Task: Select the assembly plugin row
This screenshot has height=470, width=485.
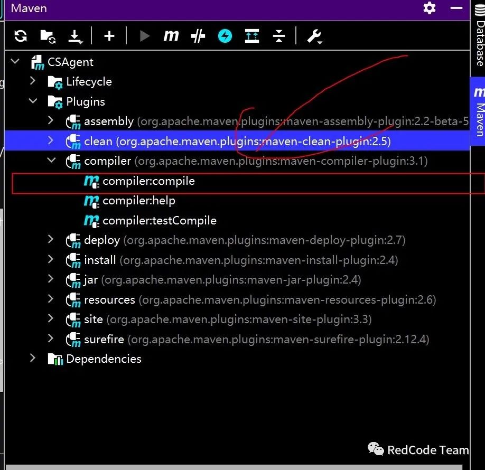Action: [237, 121]
